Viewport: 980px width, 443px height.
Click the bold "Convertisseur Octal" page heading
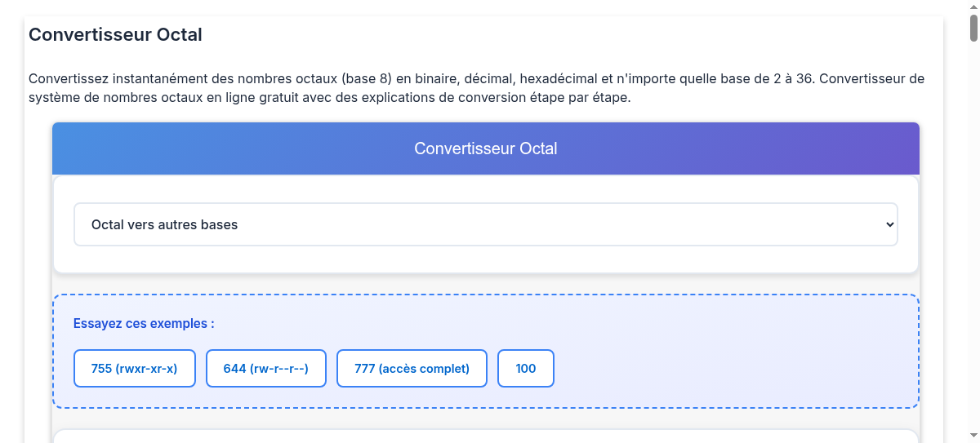115,35
